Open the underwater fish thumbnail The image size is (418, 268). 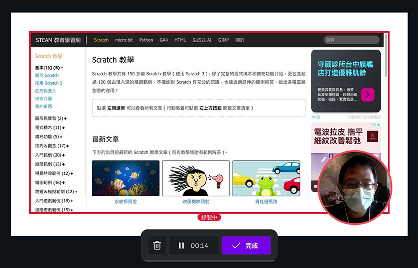125,178
